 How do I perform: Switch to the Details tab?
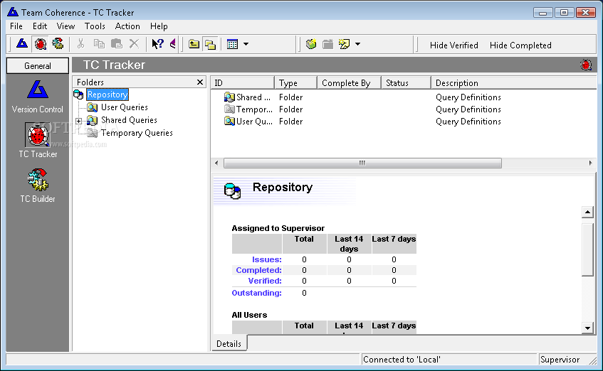[x=229, y=344]
